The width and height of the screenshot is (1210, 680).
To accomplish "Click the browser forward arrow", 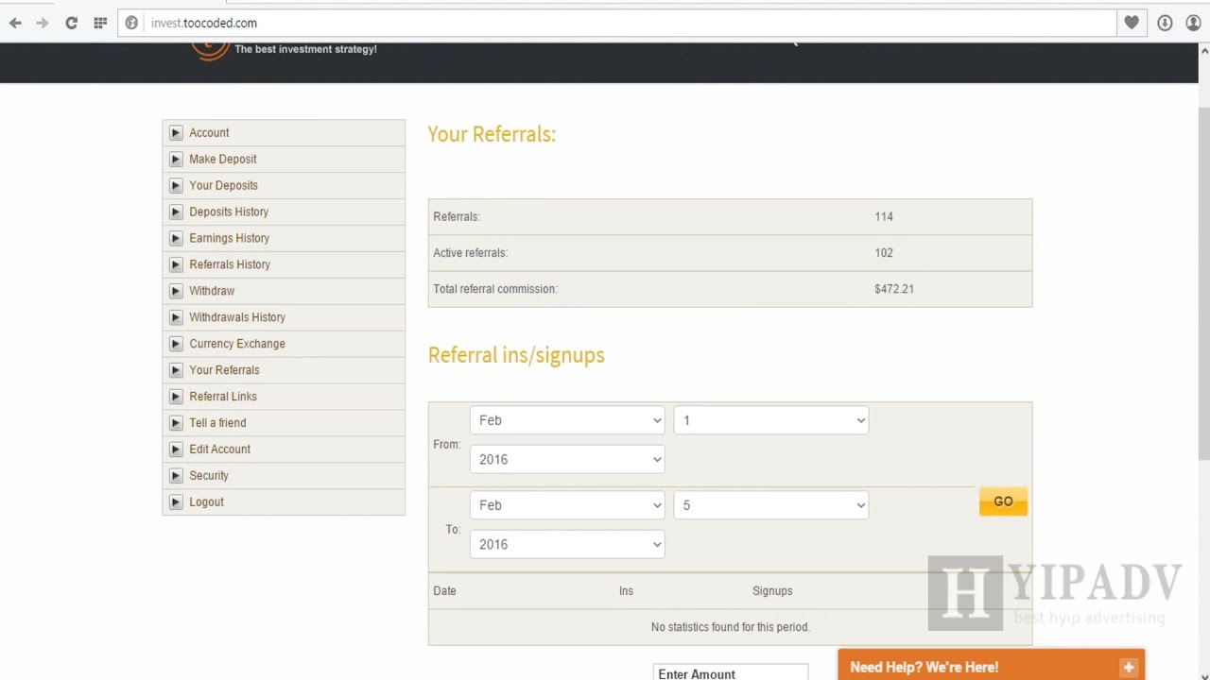I will (x=43, y=23).
